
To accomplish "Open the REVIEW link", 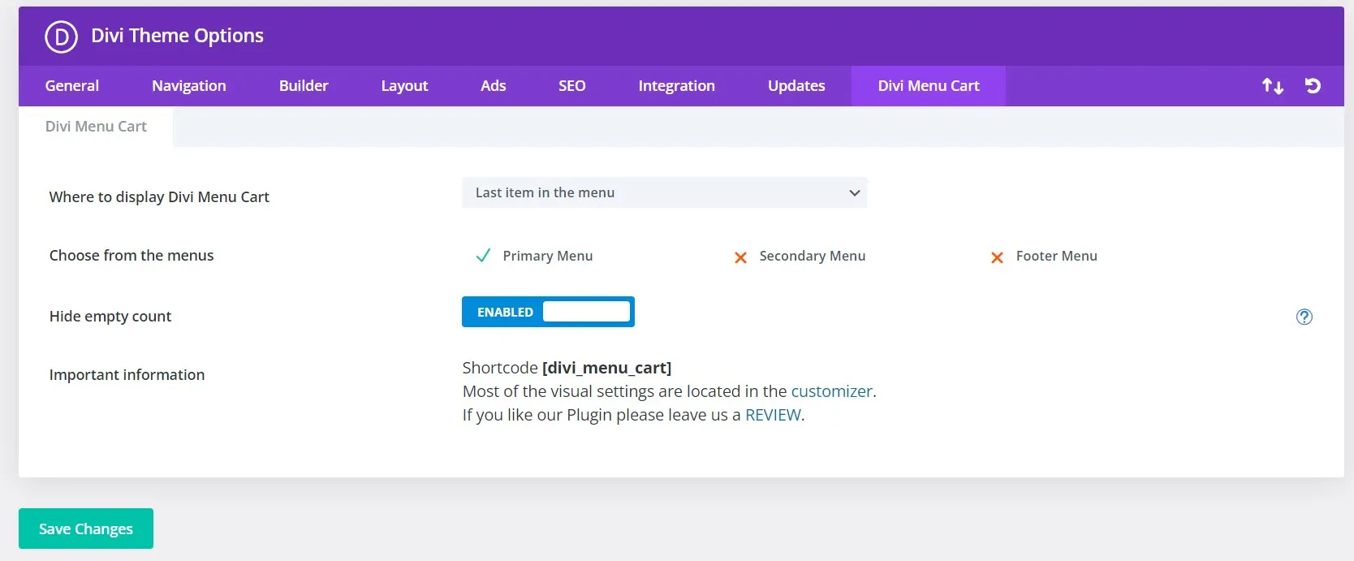I will (773, 415).
